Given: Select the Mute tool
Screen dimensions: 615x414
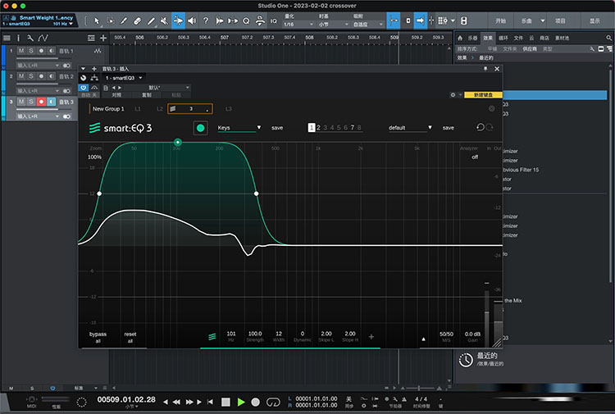Looking at the screenshot, I should tap(164, 20).
